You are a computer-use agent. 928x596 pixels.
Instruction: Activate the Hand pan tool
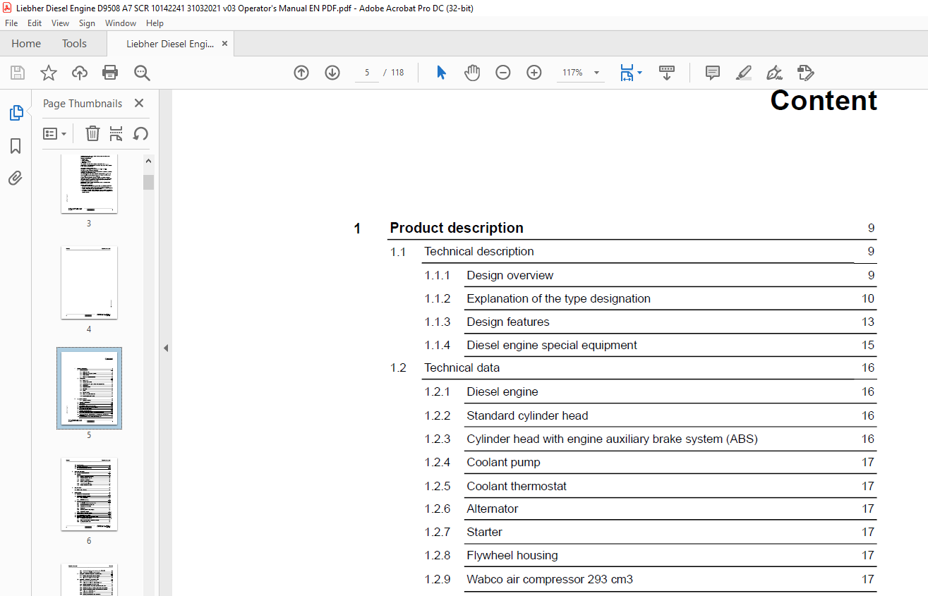pyautogui.click(x=471, y=73)
